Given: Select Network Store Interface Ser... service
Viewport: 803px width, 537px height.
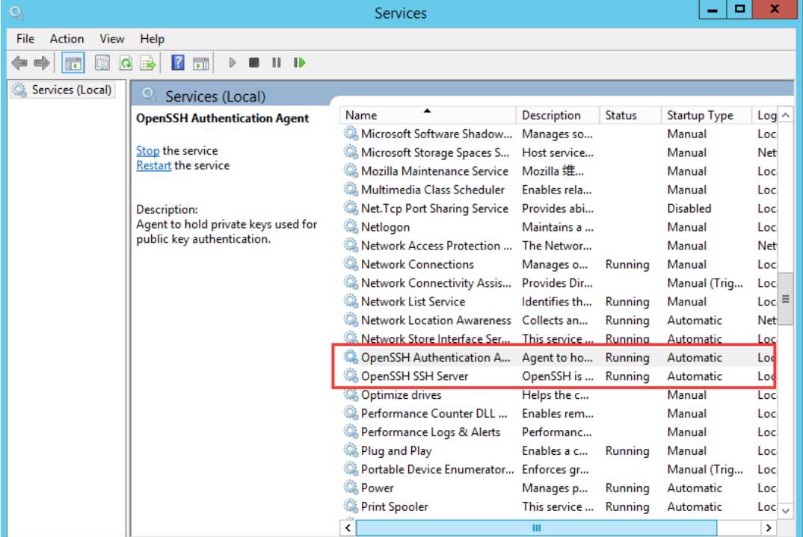Looking at the screenshot, I should pos(435,338).
